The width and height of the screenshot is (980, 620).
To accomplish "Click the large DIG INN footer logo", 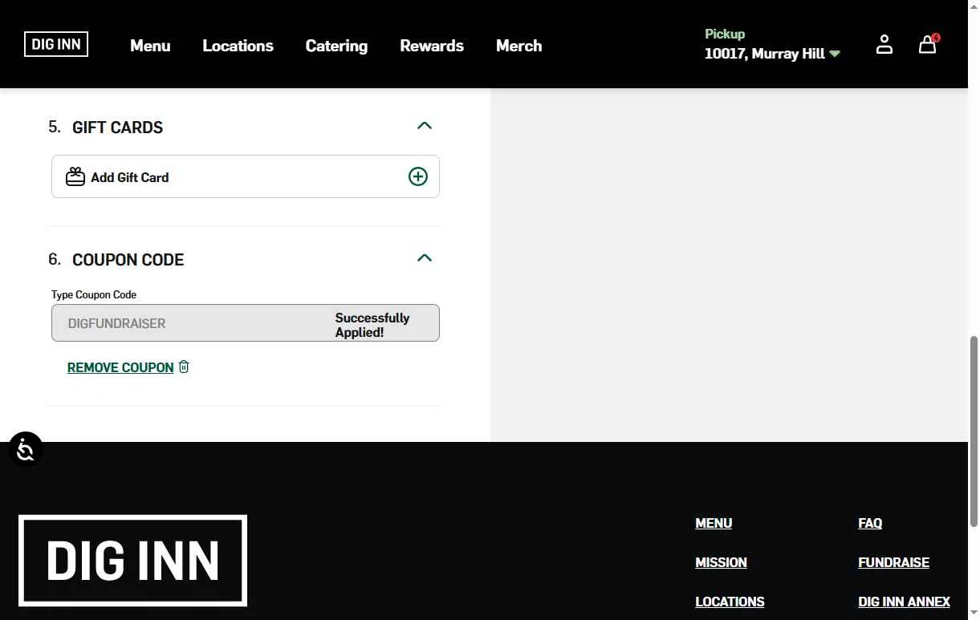I will pos(132,560).
